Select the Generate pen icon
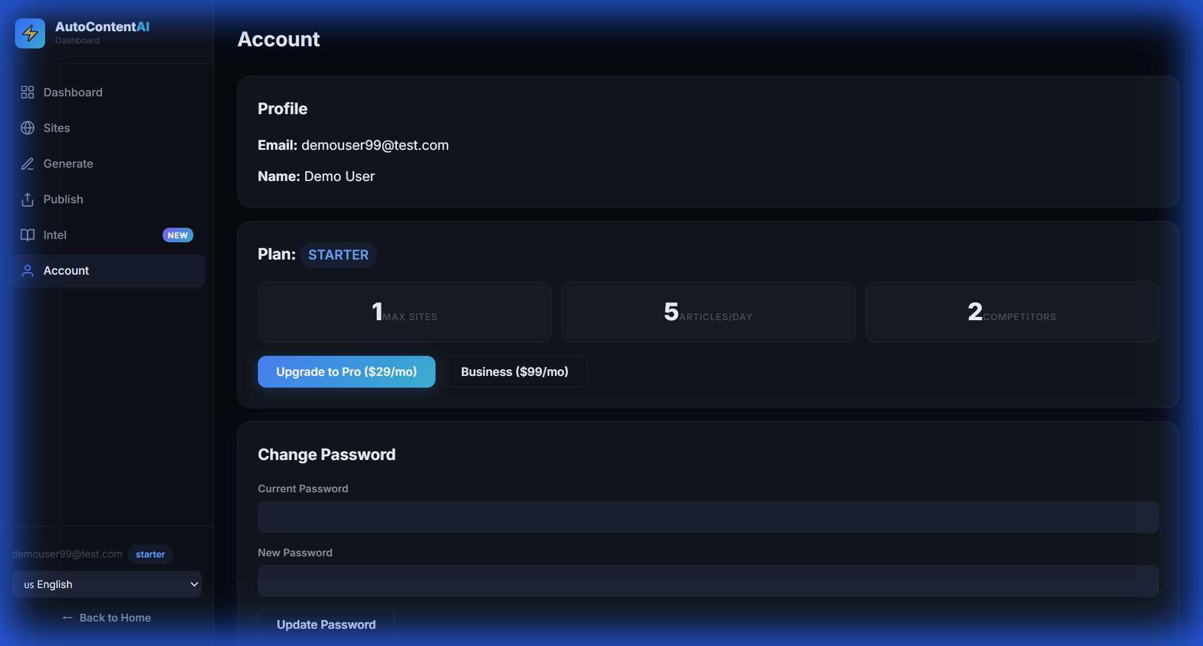1203x646 pixels. (27, 163)
